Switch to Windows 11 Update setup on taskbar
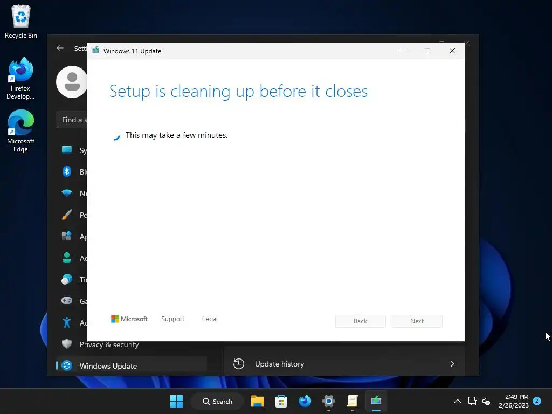This screenshot has height=414, width=552. (x=376, y=401)
